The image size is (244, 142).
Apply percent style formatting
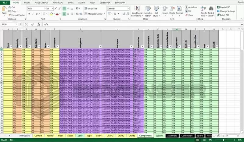click(115, 14)
